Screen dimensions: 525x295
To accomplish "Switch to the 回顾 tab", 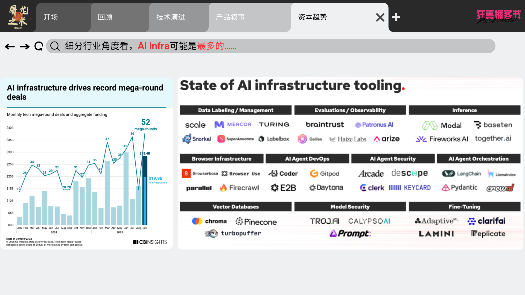I will [x=105, y=17].
